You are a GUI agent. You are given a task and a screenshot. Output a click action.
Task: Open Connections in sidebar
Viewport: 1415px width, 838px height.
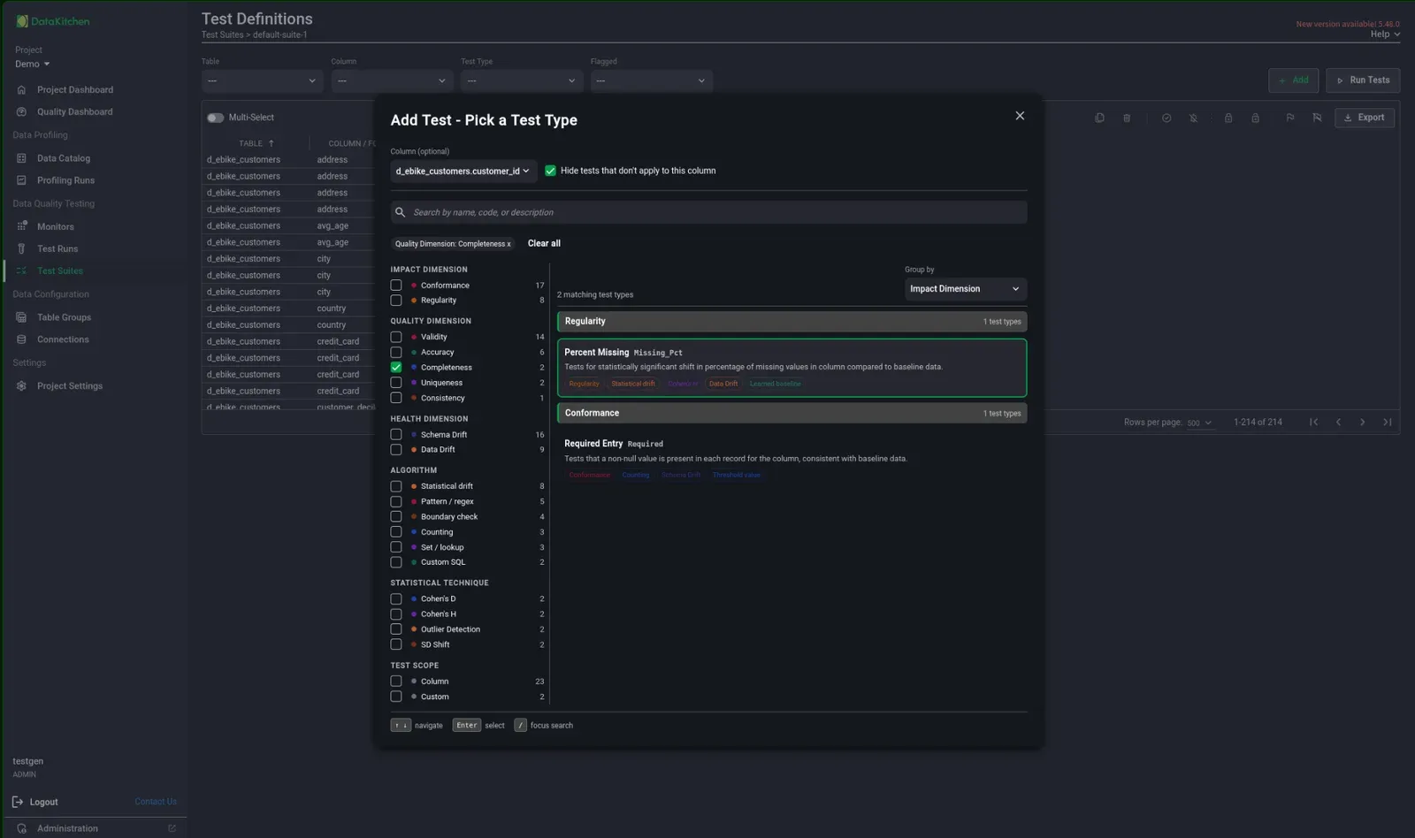pos(63,339)
